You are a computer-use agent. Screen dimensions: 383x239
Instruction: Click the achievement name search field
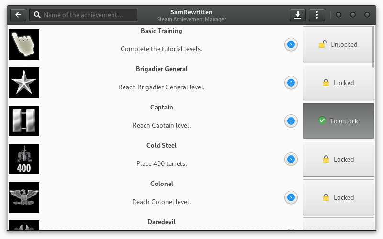coord(83,15)
